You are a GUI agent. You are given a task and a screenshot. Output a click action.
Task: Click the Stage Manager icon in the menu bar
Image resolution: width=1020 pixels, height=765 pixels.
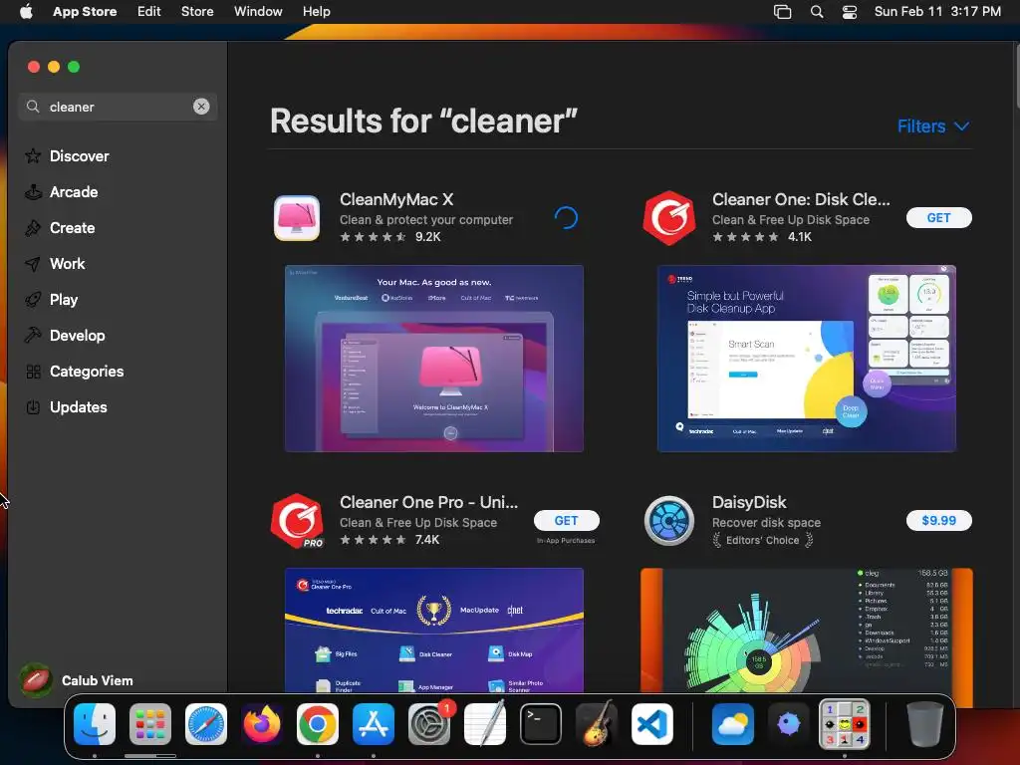(x=783, y=12)
